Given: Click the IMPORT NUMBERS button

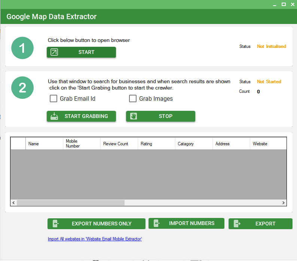Looking at the screenshot, I should pyautogui.click(x=186, y=224).
